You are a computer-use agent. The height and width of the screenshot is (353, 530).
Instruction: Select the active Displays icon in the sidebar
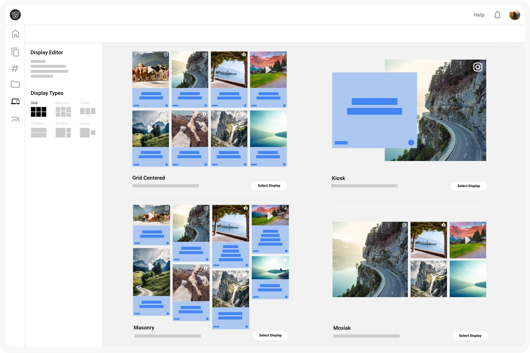click(15, 102)
